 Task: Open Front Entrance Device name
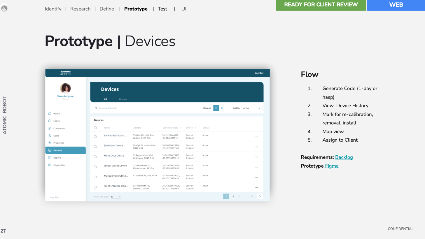pyautogui.click(x=116, y=186)
